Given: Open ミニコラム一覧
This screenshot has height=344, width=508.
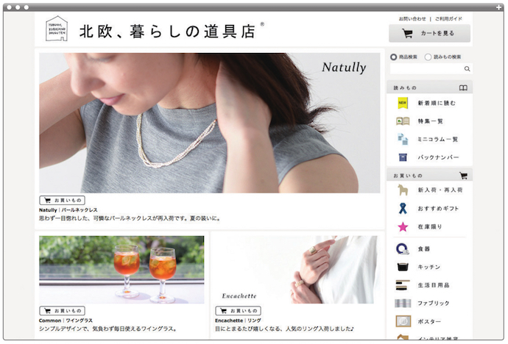Looking at the screenshot, I should pos(438,140).
